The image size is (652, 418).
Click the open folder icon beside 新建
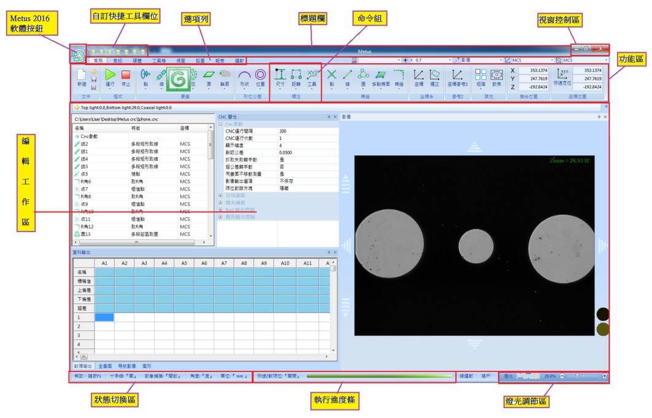point(94,72)
